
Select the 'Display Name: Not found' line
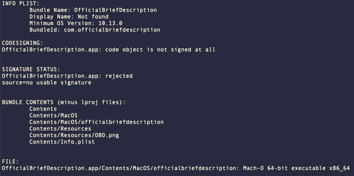(x=69, y=17)
